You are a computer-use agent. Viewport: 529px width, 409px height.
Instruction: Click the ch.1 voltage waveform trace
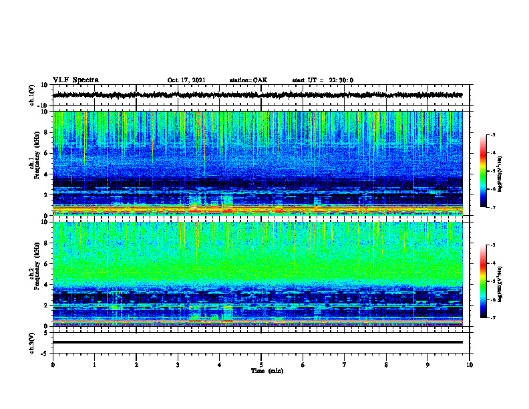pos(257,95)
